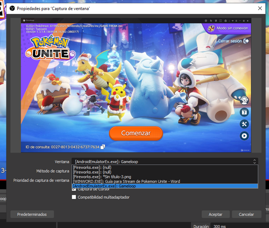Click the Predeterminados button
Image resolution: width=269 pixels, height=228 pixels.
click(x=32, y=214)
